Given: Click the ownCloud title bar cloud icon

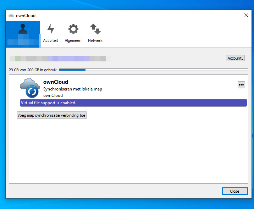Looking at the screenshot, I should coord(11,15).
